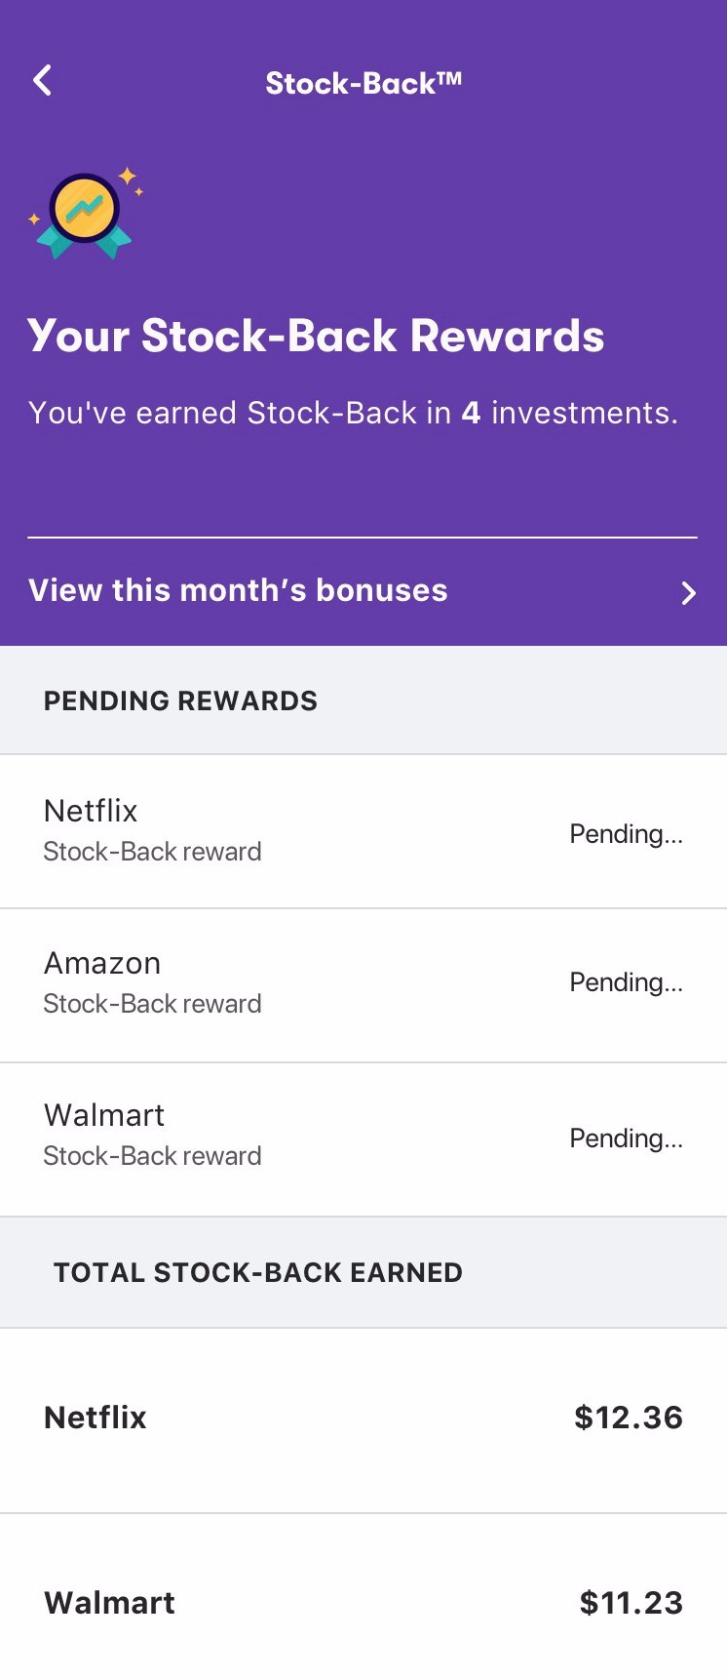This screenshot has width=727, height=1679.
Task: Open the chevron beside View this month's bonuses
Action: [x=688, y=592]
